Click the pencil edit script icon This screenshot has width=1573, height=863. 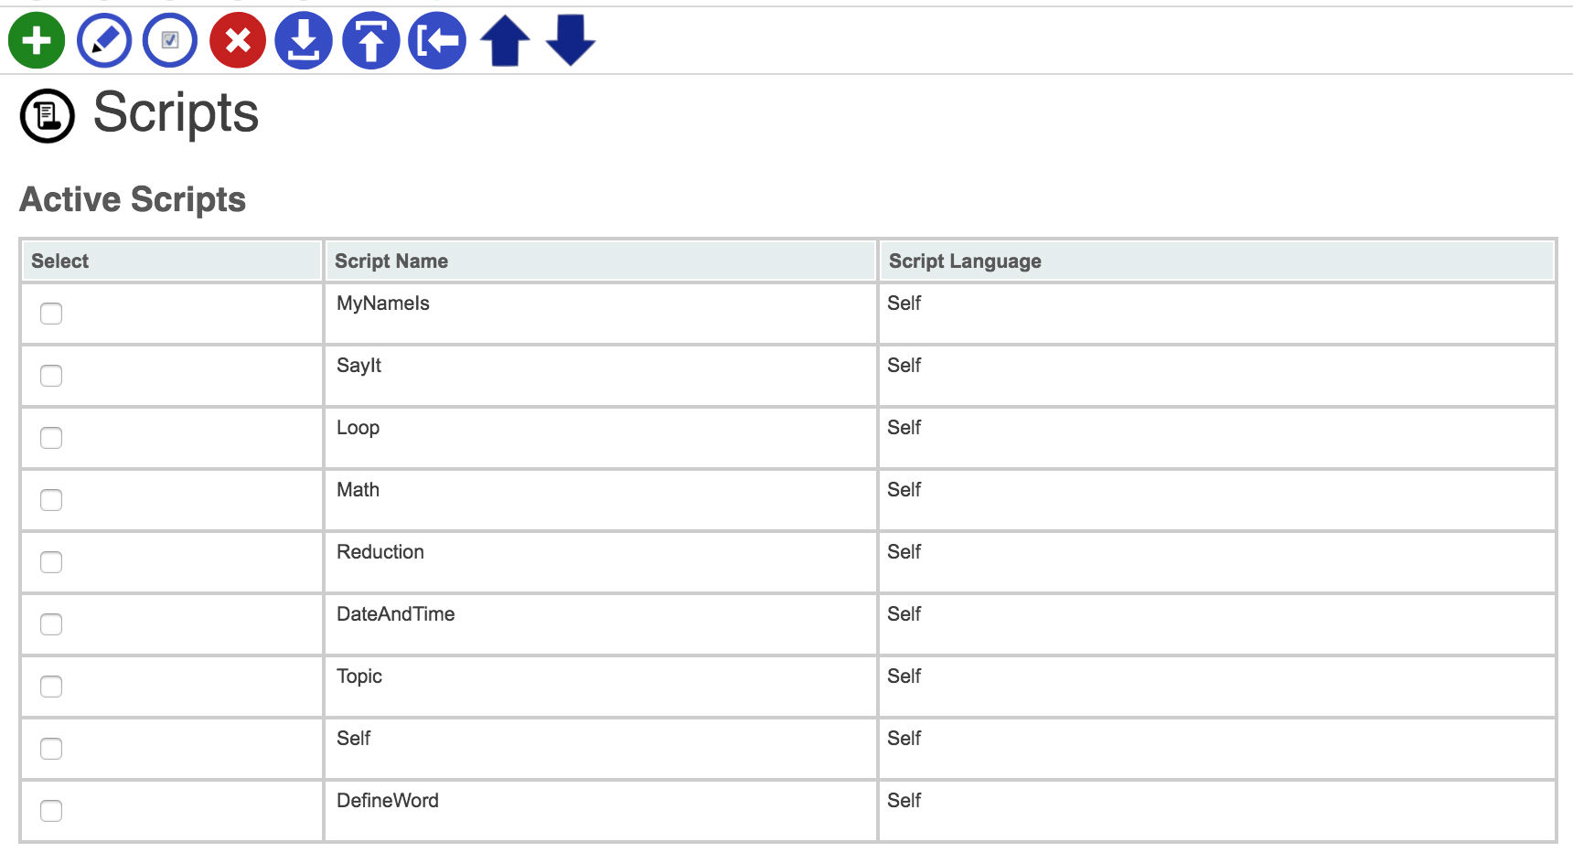click(x=104, y=41)
